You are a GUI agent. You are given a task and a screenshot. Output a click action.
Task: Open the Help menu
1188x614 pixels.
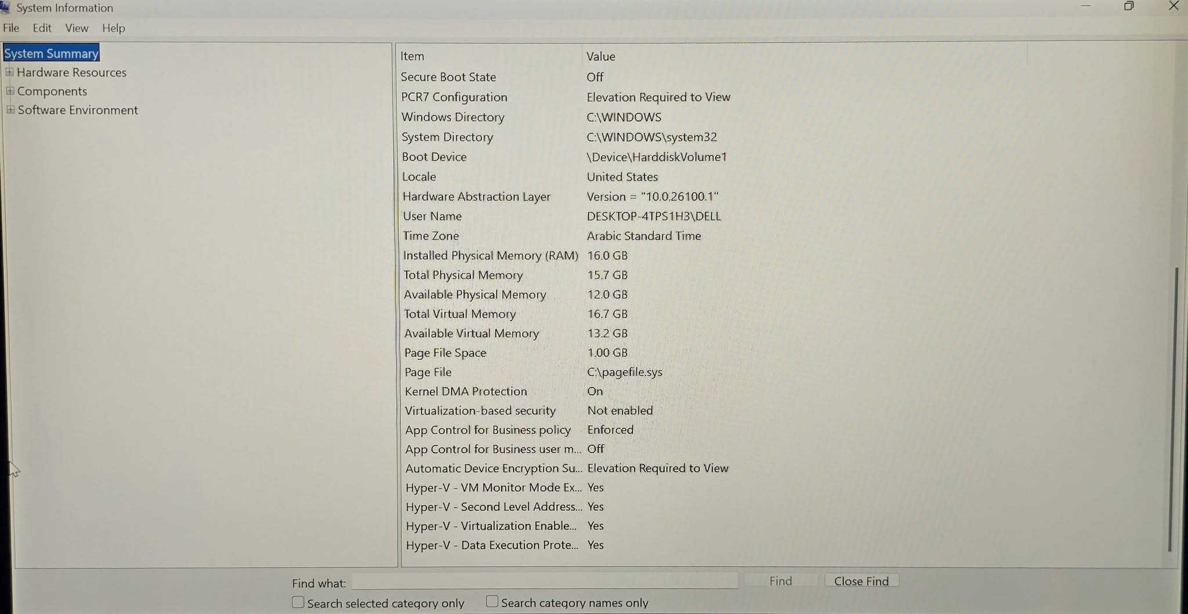coord(113,28)
